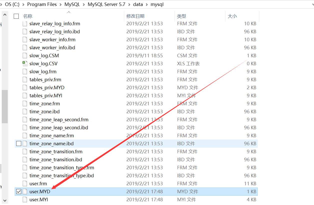Select the slave_worker_info.ibd file name
The height and width of the screenshot is (205, 314).
[x=52, y=48]
